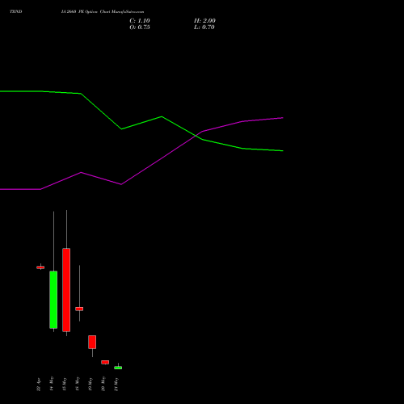Image resolution: width=404 pixels, height=404 pixels.
Task: Select the 15 May date label
Action: (x=65, y=384)
